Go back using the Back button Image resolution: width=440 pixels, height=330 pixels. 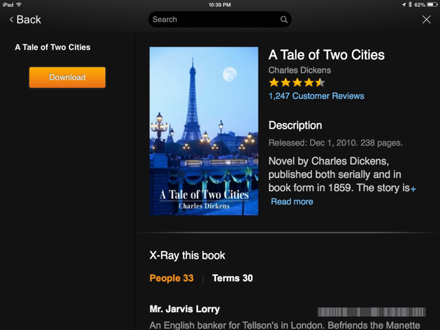[x=25, y=20]
